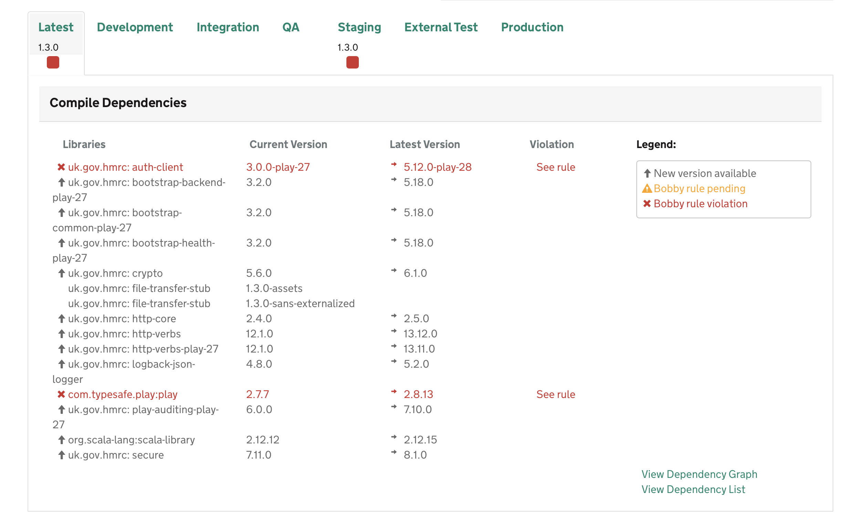The height and width of the screenshot is (524, 865).
Task: Click the right arrow before 5.12.0-play-28
Action: tap(394, 164)
